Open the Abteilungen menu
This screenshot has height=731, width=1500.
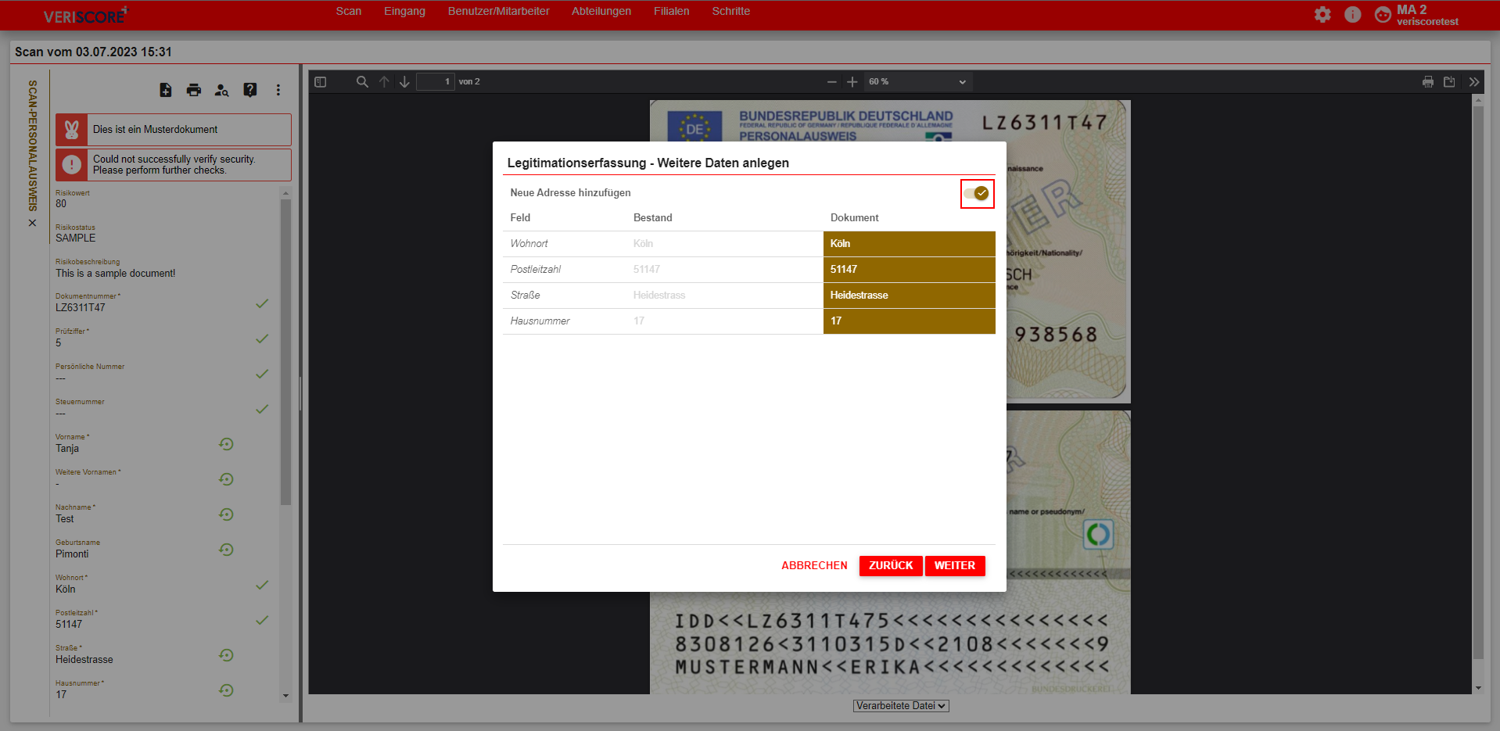[601, 11]
